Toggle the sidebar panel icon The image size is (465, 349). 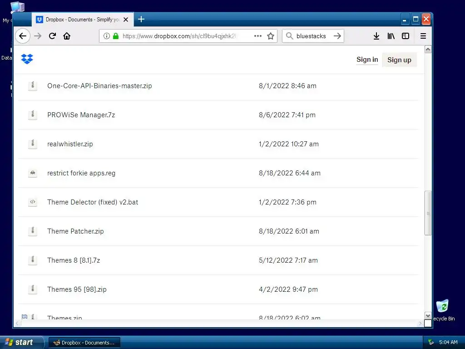coord(406,36)
